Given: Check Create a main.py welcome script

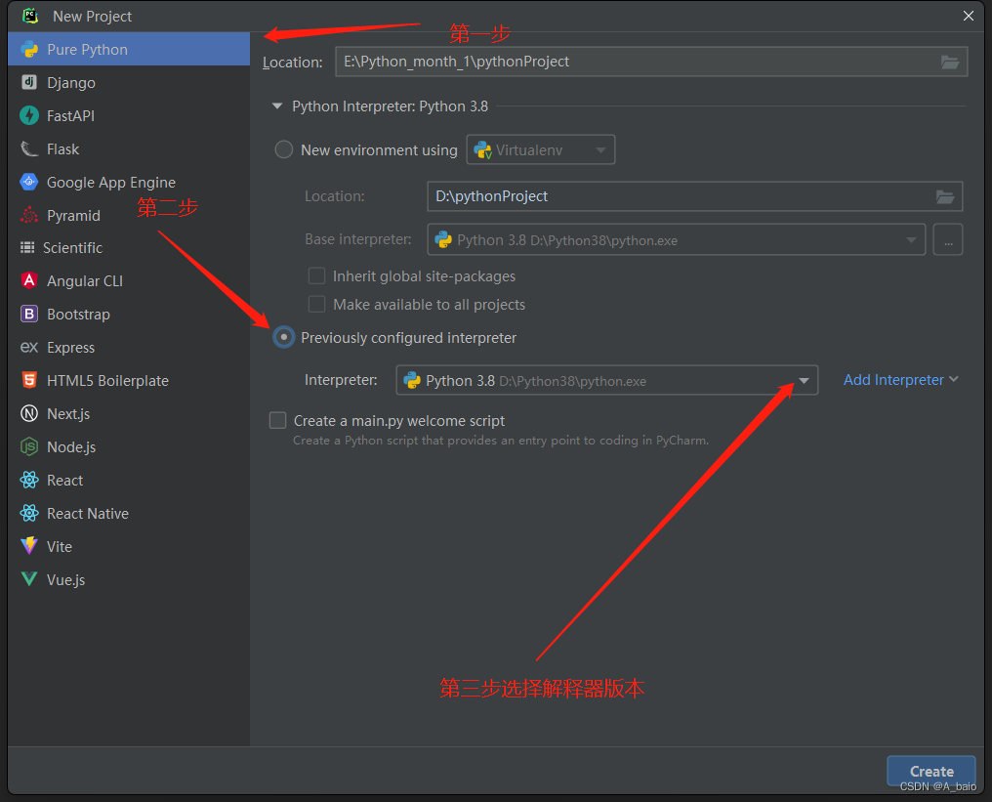Looking at the screenshot, I should click(x=277, y=420).
